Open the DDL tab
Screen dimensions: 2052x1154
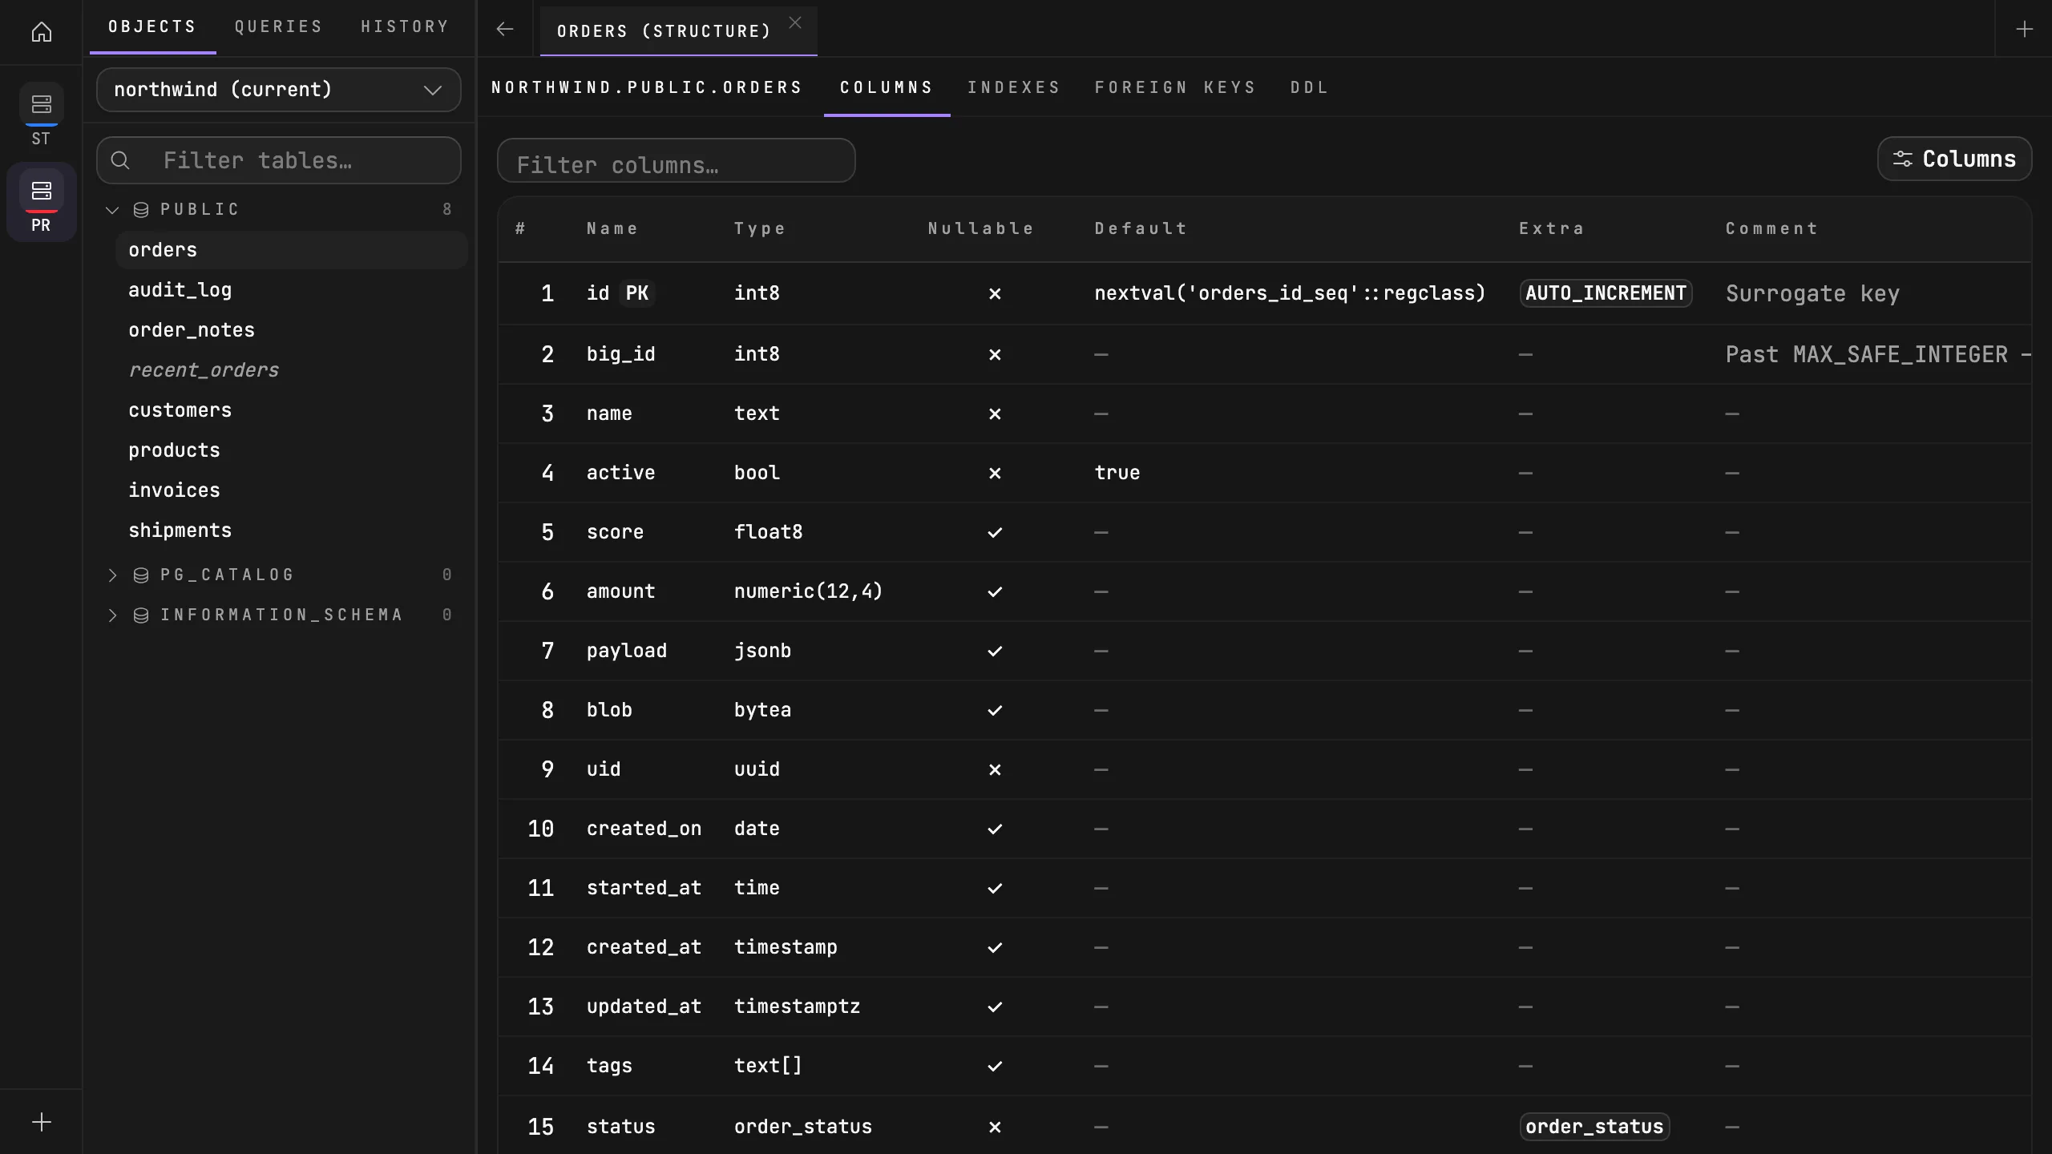click(1309, 87)
